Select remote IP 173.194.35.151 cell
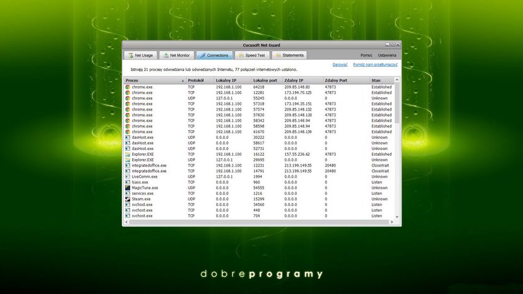Screen dimensions: 523x294 (298, 104)
